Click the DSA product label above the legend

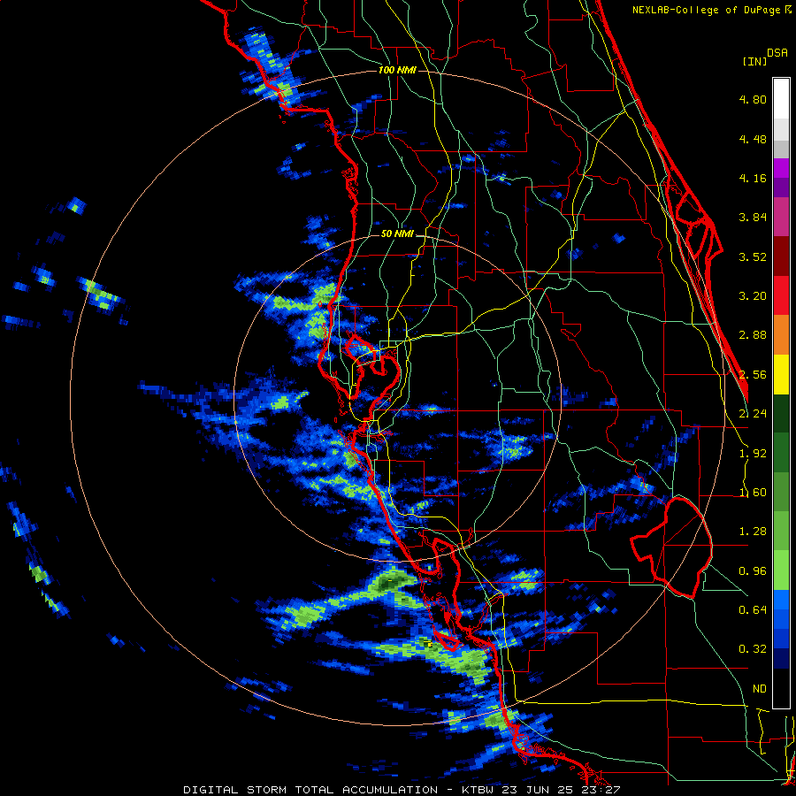coord(777,53)
